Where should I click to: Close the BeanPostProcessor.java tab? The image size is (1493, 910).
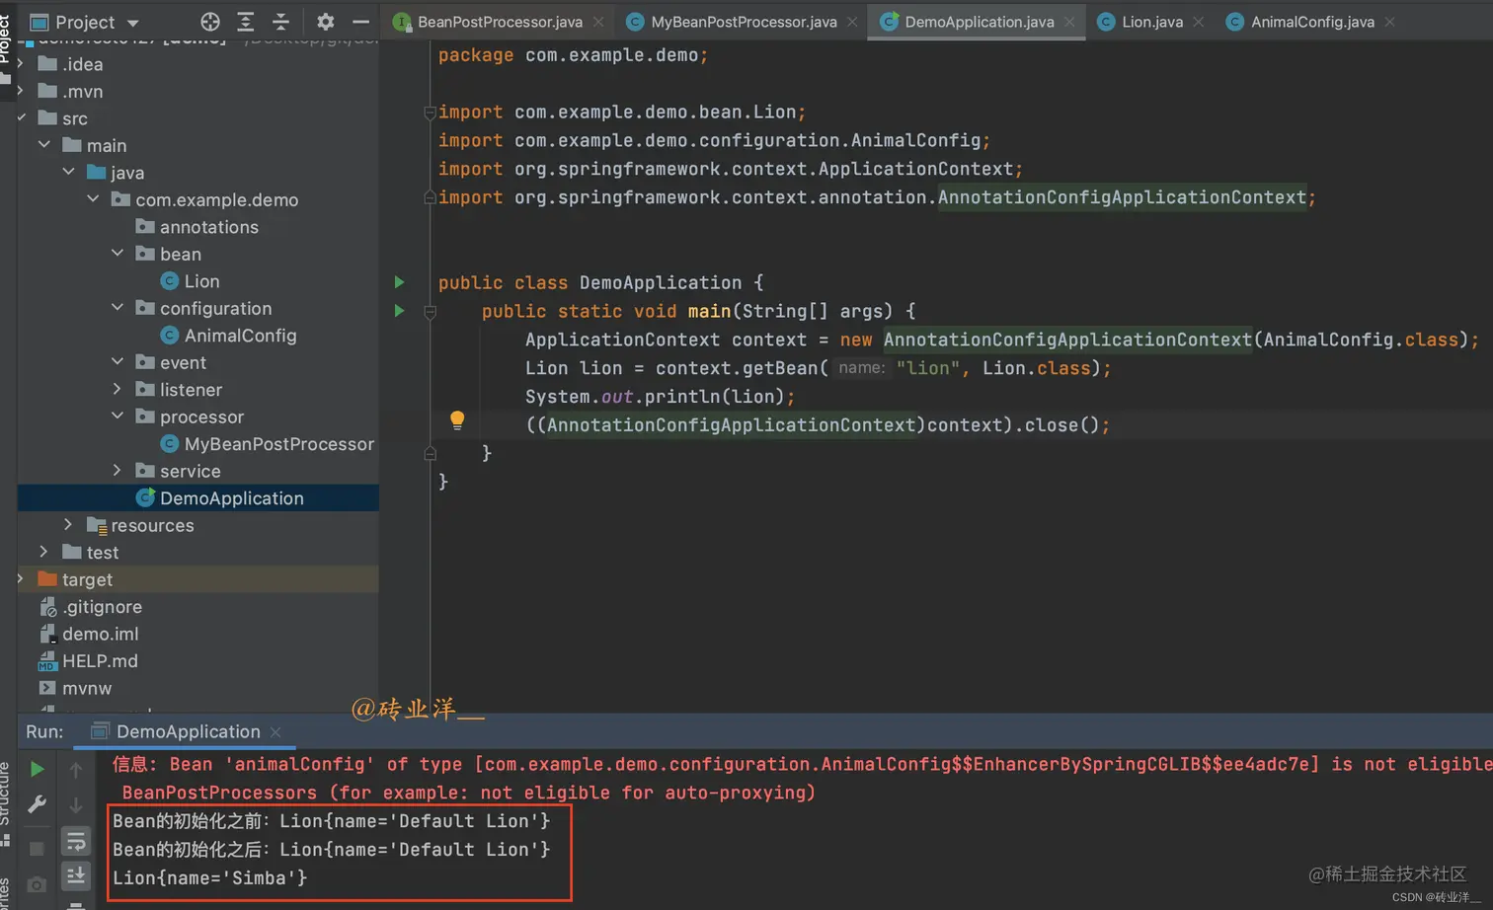(598, 22)
